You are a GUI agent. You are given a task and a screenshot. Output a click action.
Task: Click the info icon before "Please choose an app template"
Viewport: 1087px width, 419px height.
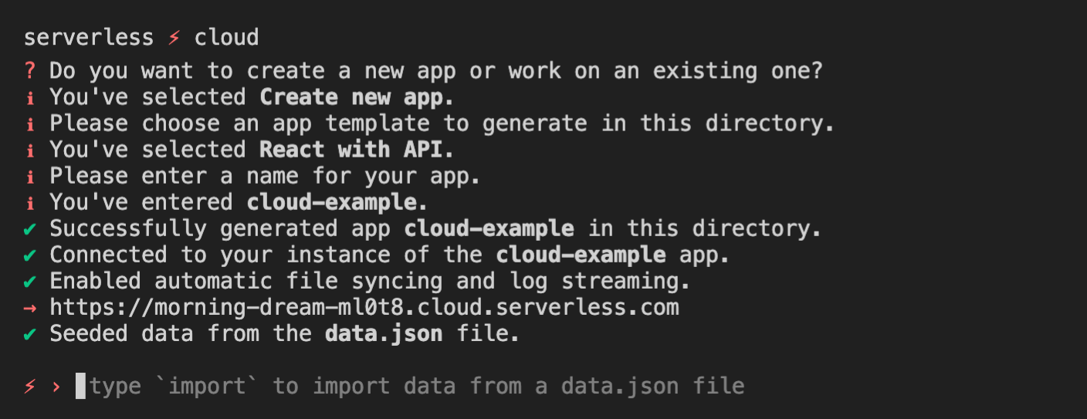point(30,123)
